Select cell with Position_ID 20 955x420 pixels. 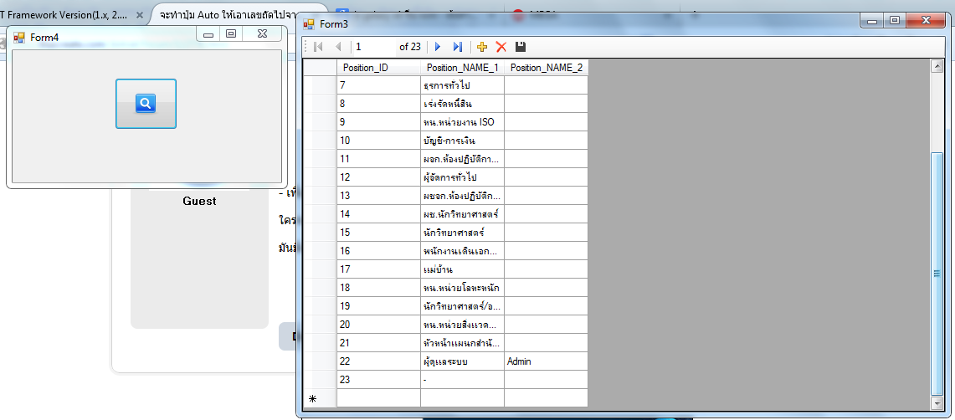pyautogui.click(x=378, y=325)
